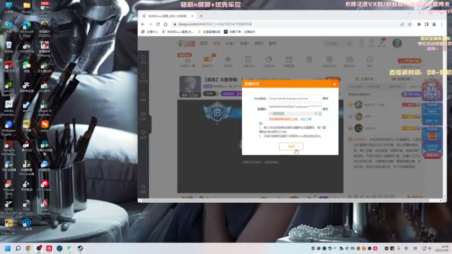Expand the 游戏 nav dropdown

click(x=259, y=43)
